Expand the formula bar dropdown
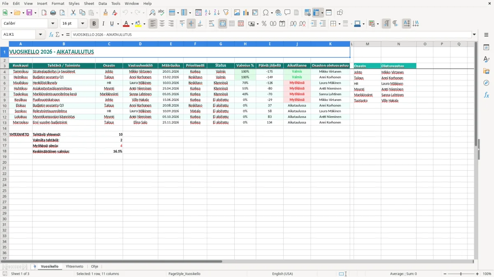Screen dimensions: 494x277 pos(474,34)
